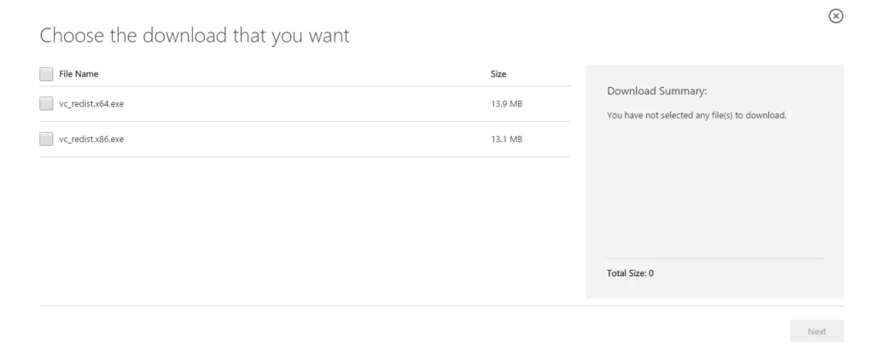Click the 'Choose the download that you want' title
The width and height of the screenshot is (874, 351).
pyautogui.click(x=195, y=37)
